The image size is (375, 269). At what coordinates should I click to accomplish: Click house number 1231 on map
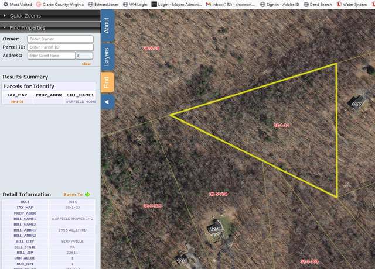point(214,229)
